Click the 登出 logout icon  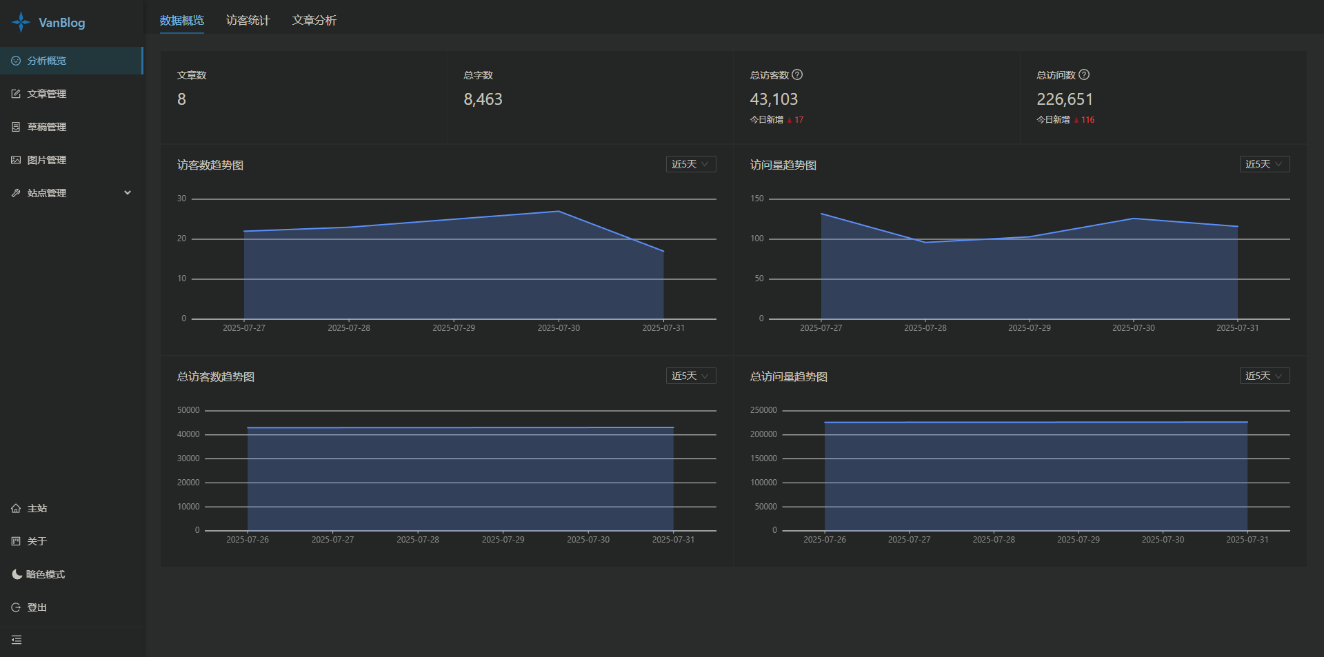coord(16,608)
